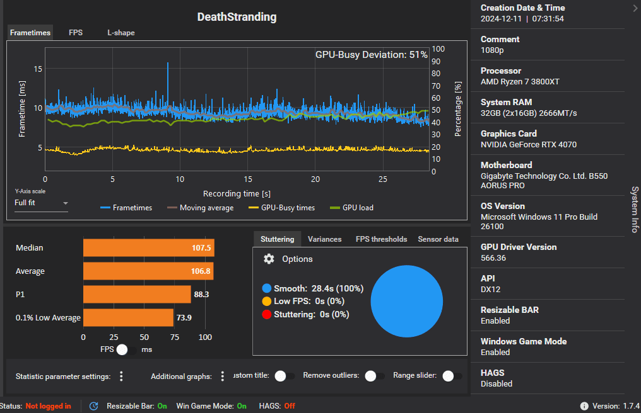Collapse the System Info panel chevron
Screen dimensions: 641x413
(x=635, y=8)
